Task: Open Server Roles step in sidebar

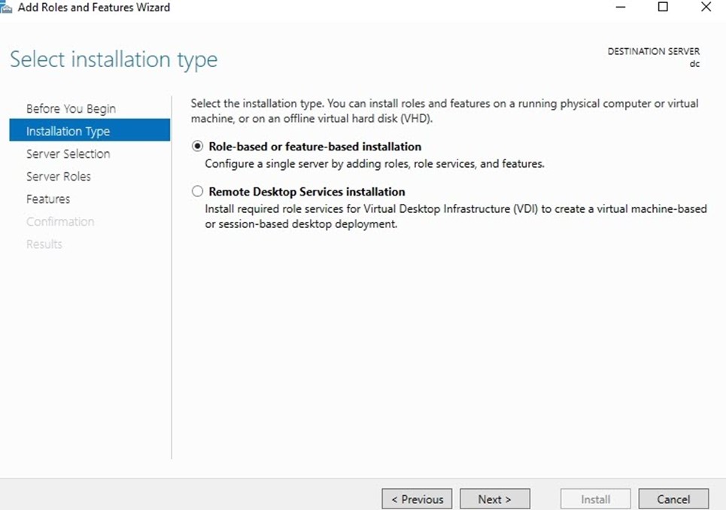Action: [59, 176]
